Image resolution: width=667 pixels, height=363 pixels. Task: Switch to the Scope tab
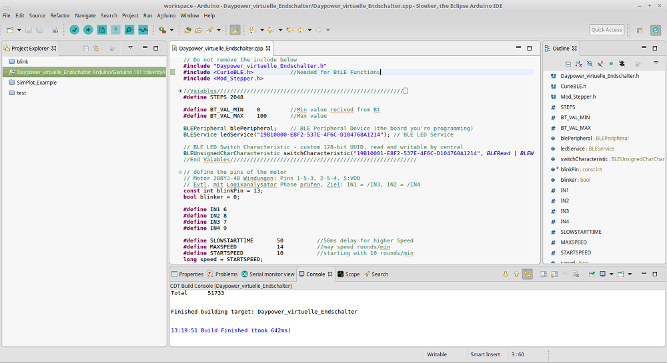coord(349,274)
